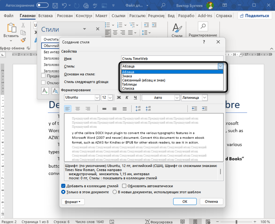Select the New Style icon in Styles pane

point(45,91)
